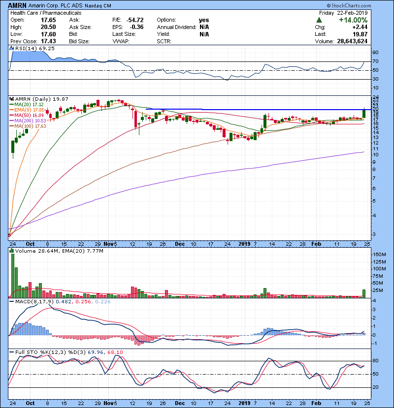Click the StockCharts.com copyright label
Screen dimensions: 394x408
349,5
